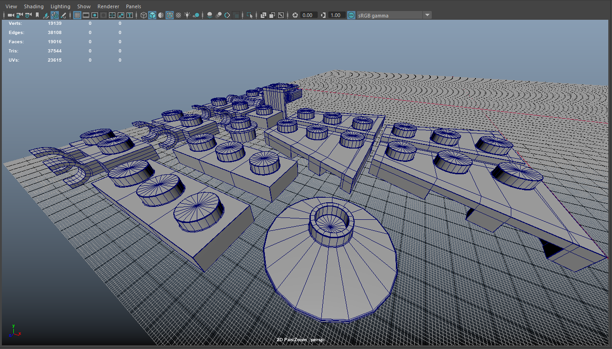
Task: Click the face count 19016
Action: pos(55,41)
